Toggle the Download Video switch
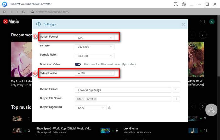Viewport: 220px width, 140px height. coord(78,64)
